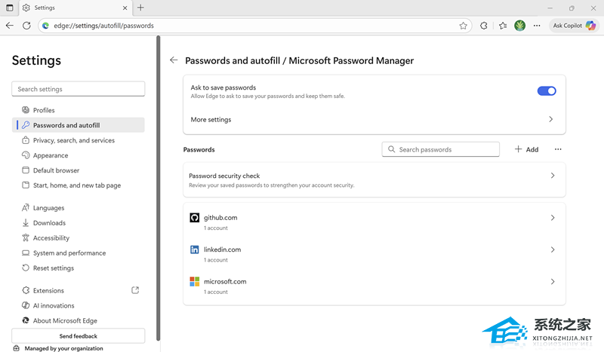This screenshot has height=352, width=604.
Task: Open the Edge Settings and more menu
Action: pyautogui.click(x=537, y=25)
